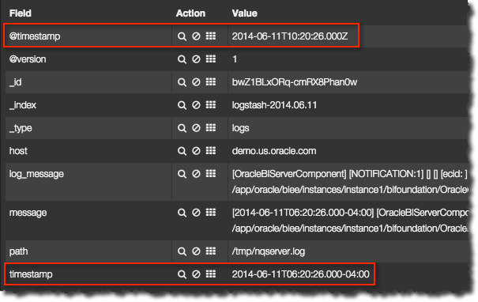Click the log_message value starting with [OracleBIServerComponent]

[350, 182]
